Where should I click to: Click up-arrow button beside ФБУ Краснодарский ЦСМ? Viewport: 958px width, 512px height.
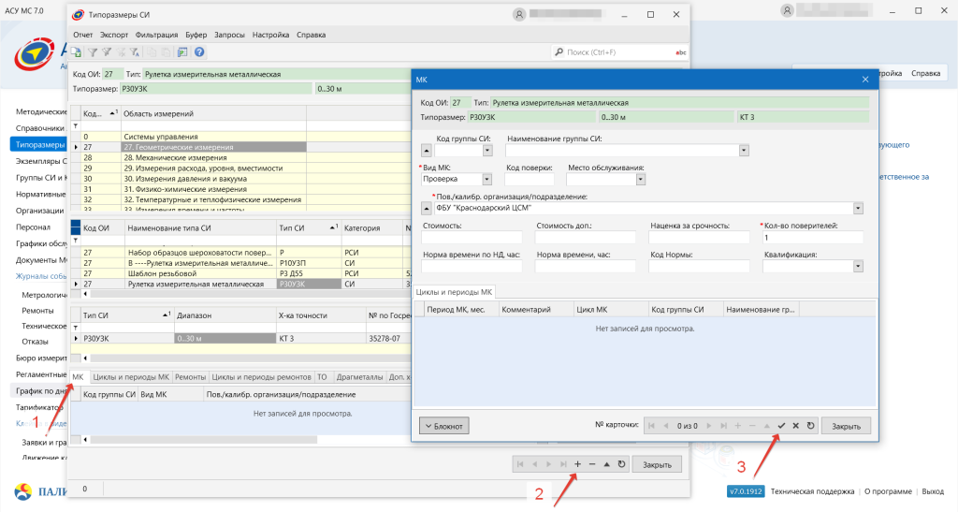tap(427, 209)
